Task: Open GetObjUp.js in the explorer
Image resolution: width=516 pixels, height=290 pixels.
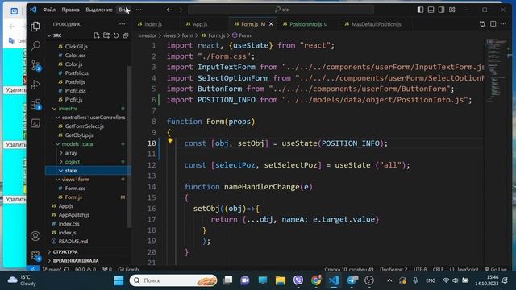Action: coord(79,135)
